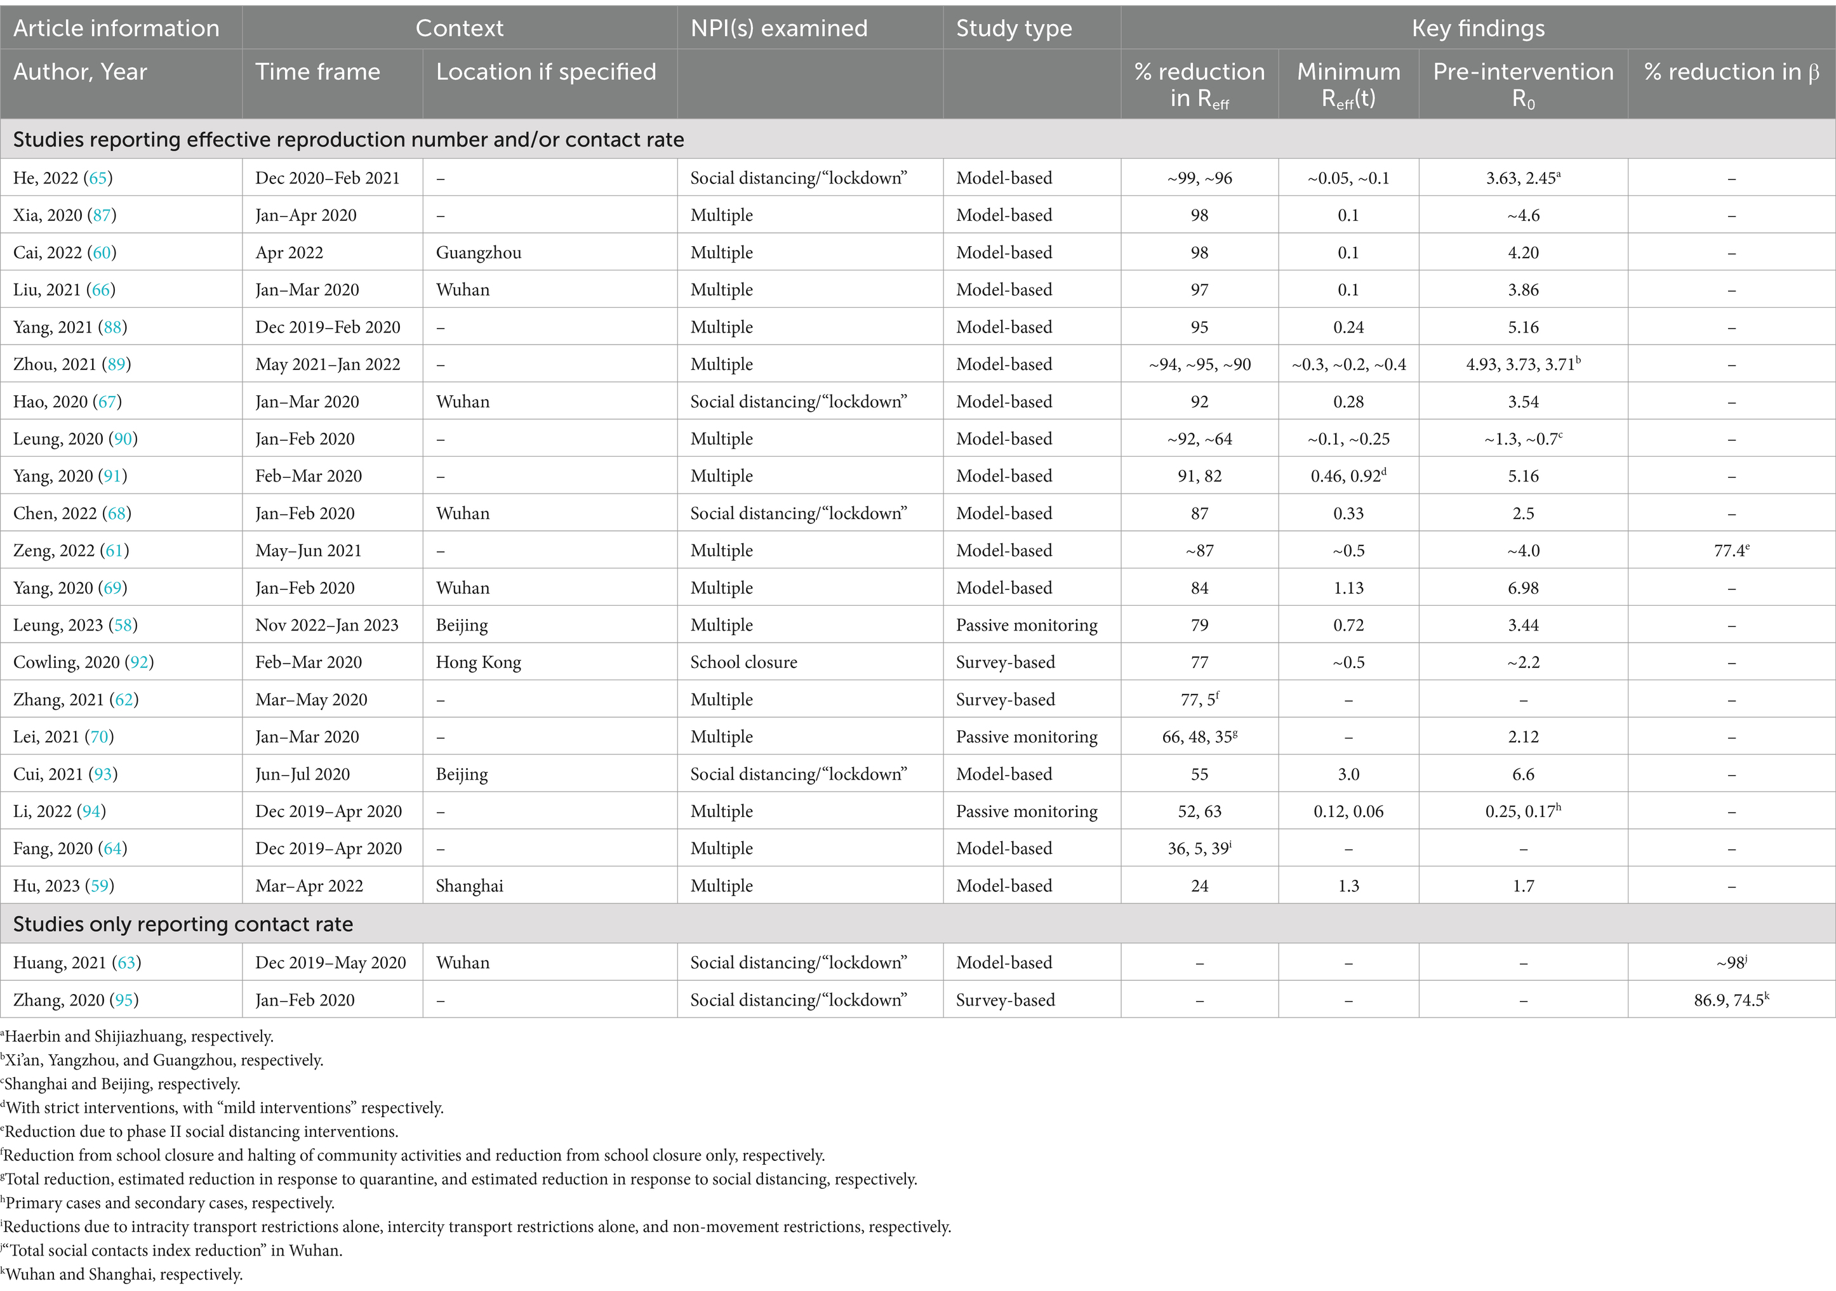Select the '3.63, 2.45' pre-intervention R0 cell

click(1524, 178)
